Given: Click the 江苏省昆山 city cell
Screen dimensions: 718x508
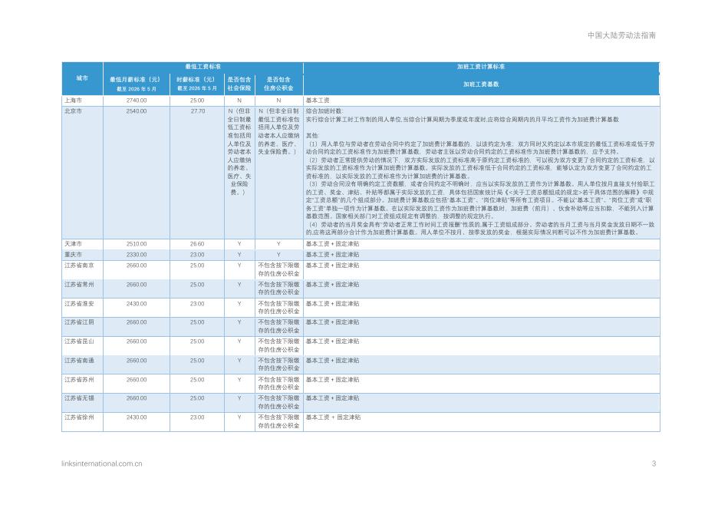Looking at the screenshot, I should [x=79, y=341].
